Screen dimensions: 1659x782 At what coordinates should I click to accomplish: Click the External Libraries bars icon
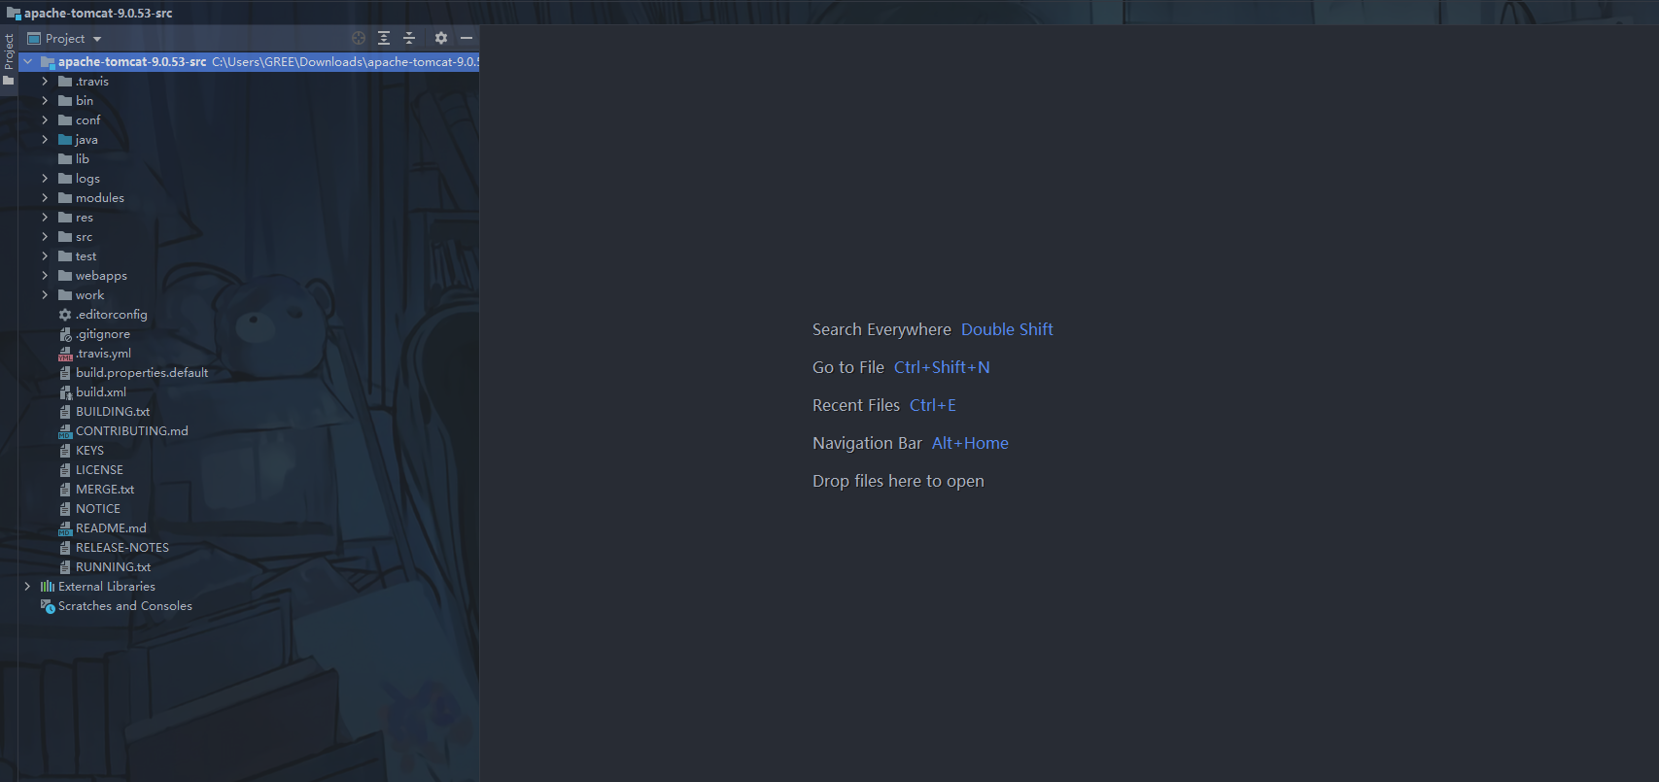click(x=48, y=587)
